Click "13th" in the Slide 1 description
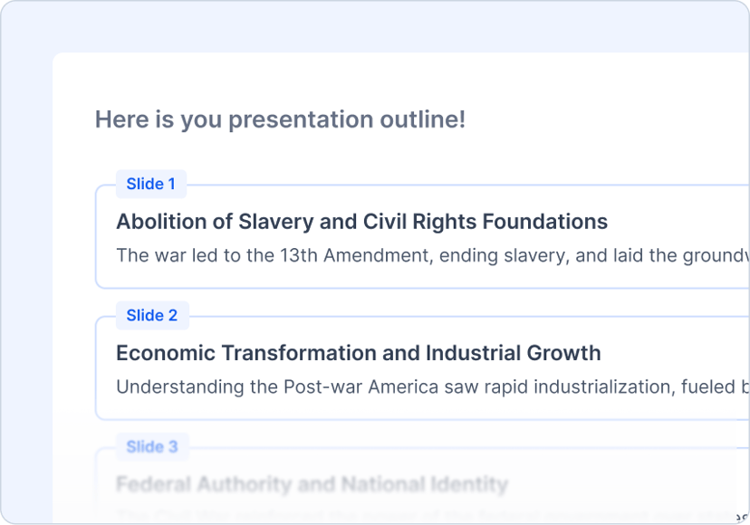Viewport: 750px width, 525px height. coord(299,256)
